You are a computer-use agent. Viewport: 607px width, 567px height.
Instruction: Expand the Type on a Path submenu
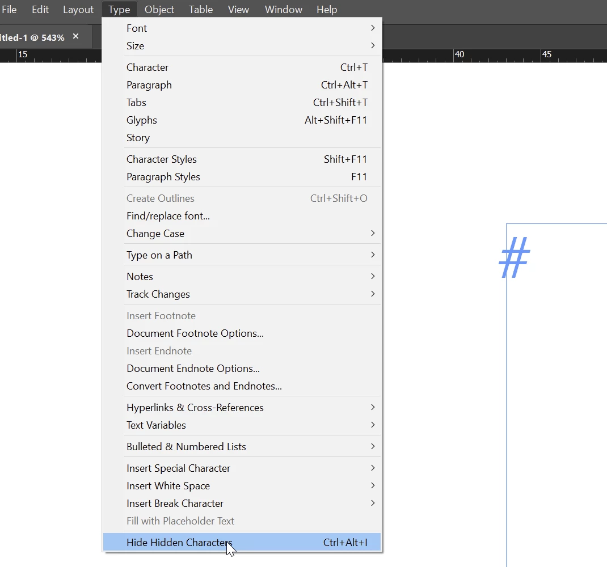point(242,255)
